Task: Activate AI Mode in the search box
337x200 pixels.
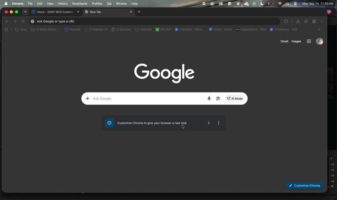Action: point(235,99)
